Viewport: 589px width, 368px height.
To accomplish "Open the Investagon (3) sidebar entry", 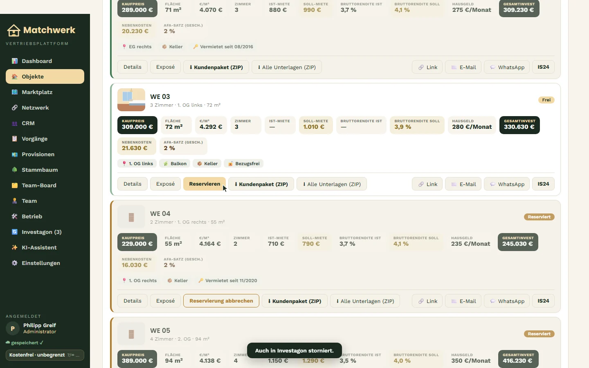I will pyautogui.click(x=45, y=232).
